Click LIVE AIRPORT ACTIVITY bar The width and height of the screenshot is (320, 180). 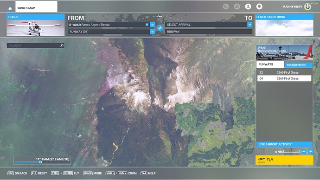[284, 144]
